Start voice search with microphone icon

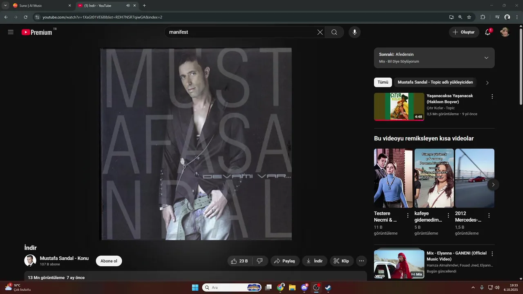pyautogui.click(x=355, y=32)
